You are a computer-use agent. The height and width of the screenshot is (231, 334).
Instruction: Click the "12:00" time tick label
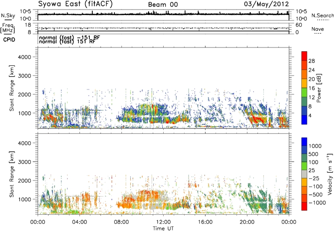[163, 222]
